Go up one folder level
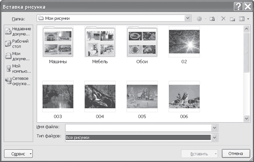 (212, 19)
